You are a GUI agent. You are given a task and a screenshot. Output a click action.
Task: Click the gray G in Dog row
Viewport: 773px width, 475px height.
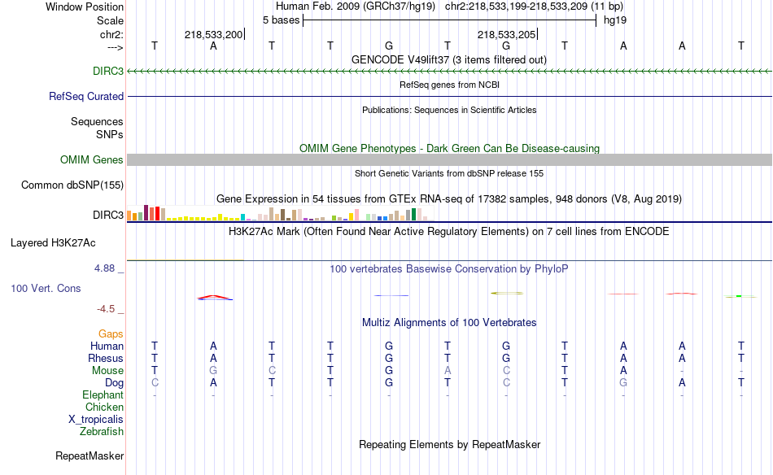click(x=623, y=383)
